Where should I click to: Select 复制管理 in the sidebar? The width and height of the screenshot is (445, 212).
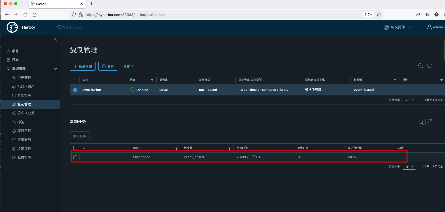click(x=30, y=104)
